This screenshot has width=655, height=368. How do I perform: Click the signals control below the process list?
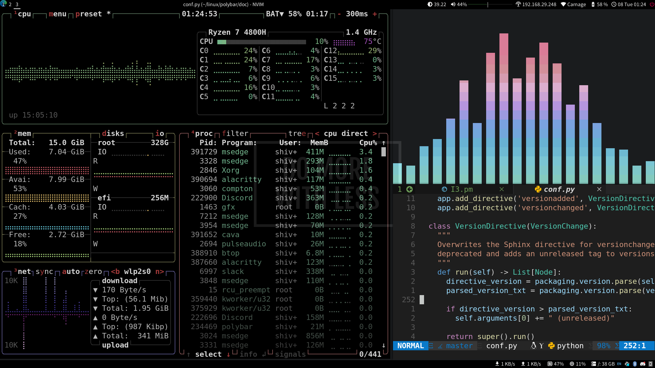point(290,354)
